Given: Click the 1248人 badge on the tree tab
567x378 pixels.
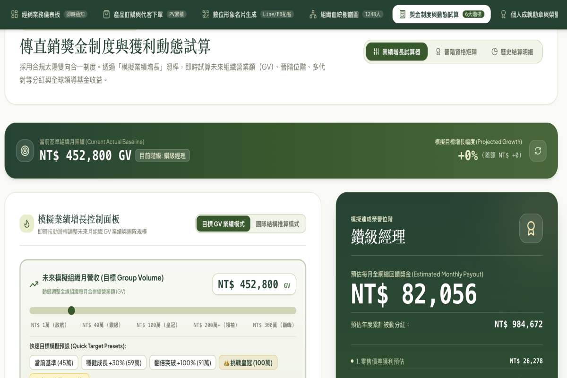Looking at the screenshot, I should click(373, 14).
